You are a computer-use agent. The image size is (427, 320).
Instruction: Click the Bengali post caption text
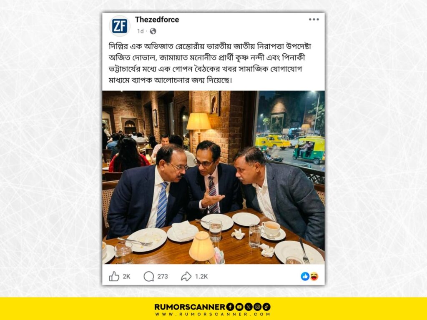pyautogui.click(x=210, y=63)
